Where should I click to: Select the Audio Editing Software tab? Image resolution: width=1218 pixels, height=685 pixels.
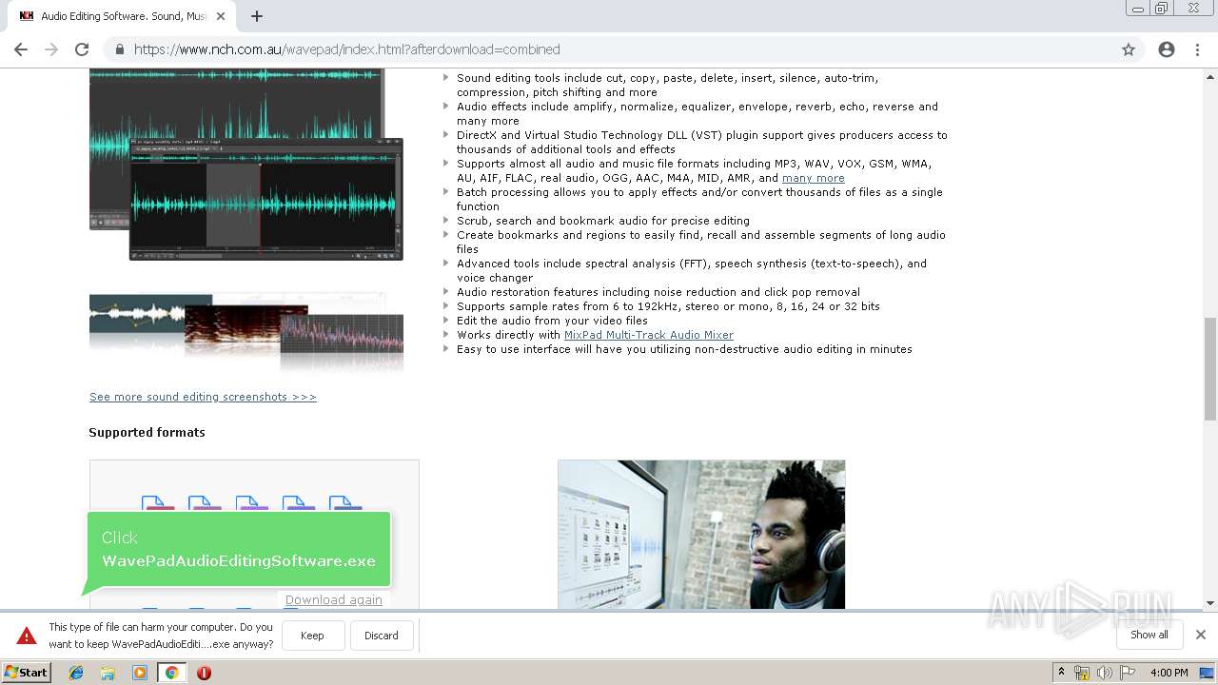click(122, 16)
